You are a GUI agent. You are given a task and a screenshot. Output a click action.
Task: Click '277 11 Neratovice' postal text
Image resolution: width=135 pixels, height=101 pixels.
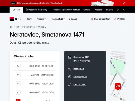click(82, 61)
